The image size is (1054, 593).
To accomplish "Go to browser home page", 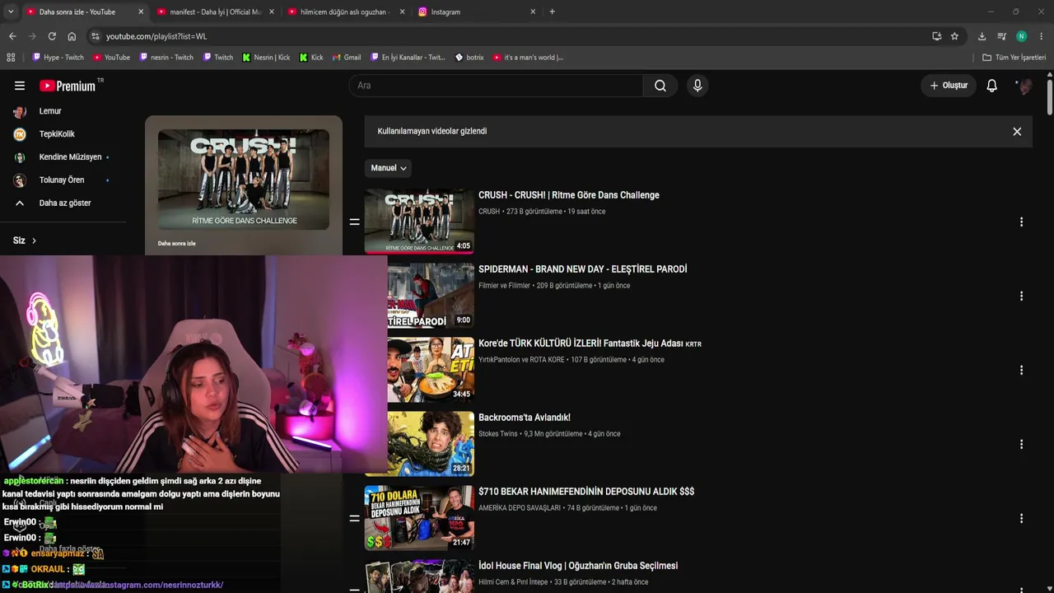I will 72,36.
